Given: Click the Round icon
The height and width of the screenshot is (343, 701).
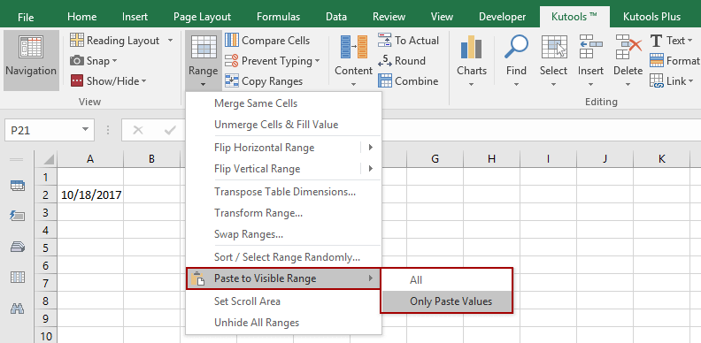Looking at the screenshot, I should 384,61.
